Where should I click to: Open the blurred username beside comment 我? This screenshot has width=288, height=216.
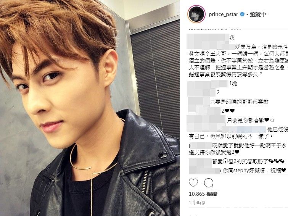click(208, 38)
